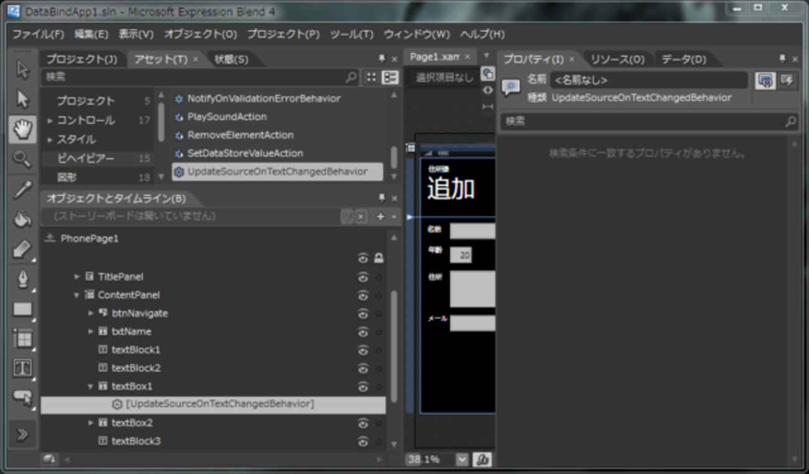Viewport: 809px width, 474px height.
Task: Collapse the textBox1 node
Action: pyautogui.click(x=90, y=386)
